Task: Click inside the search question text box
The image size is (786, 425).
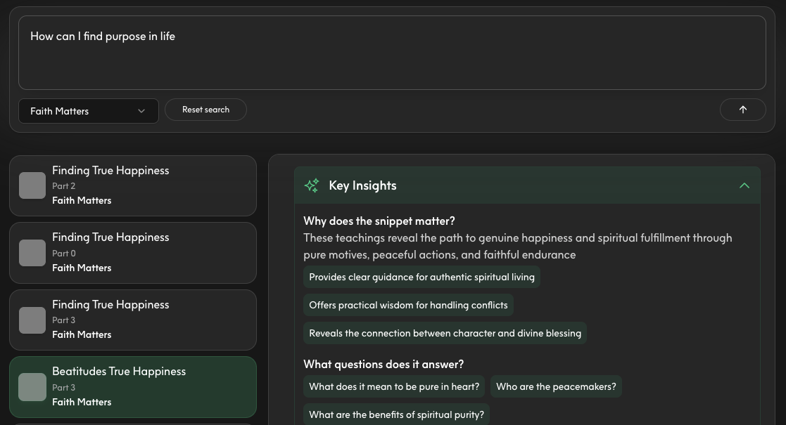Action: pyautogui.click(x=393, y=53)
